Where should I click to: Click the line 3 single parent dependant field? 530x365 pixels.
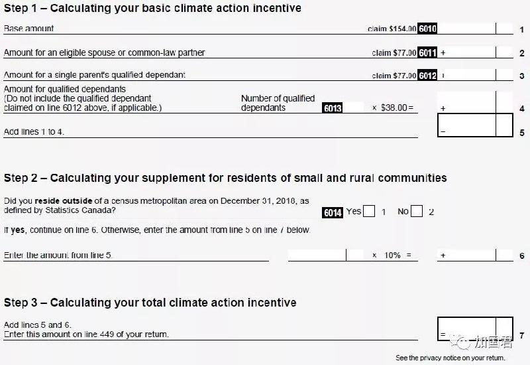click(475, 75)
